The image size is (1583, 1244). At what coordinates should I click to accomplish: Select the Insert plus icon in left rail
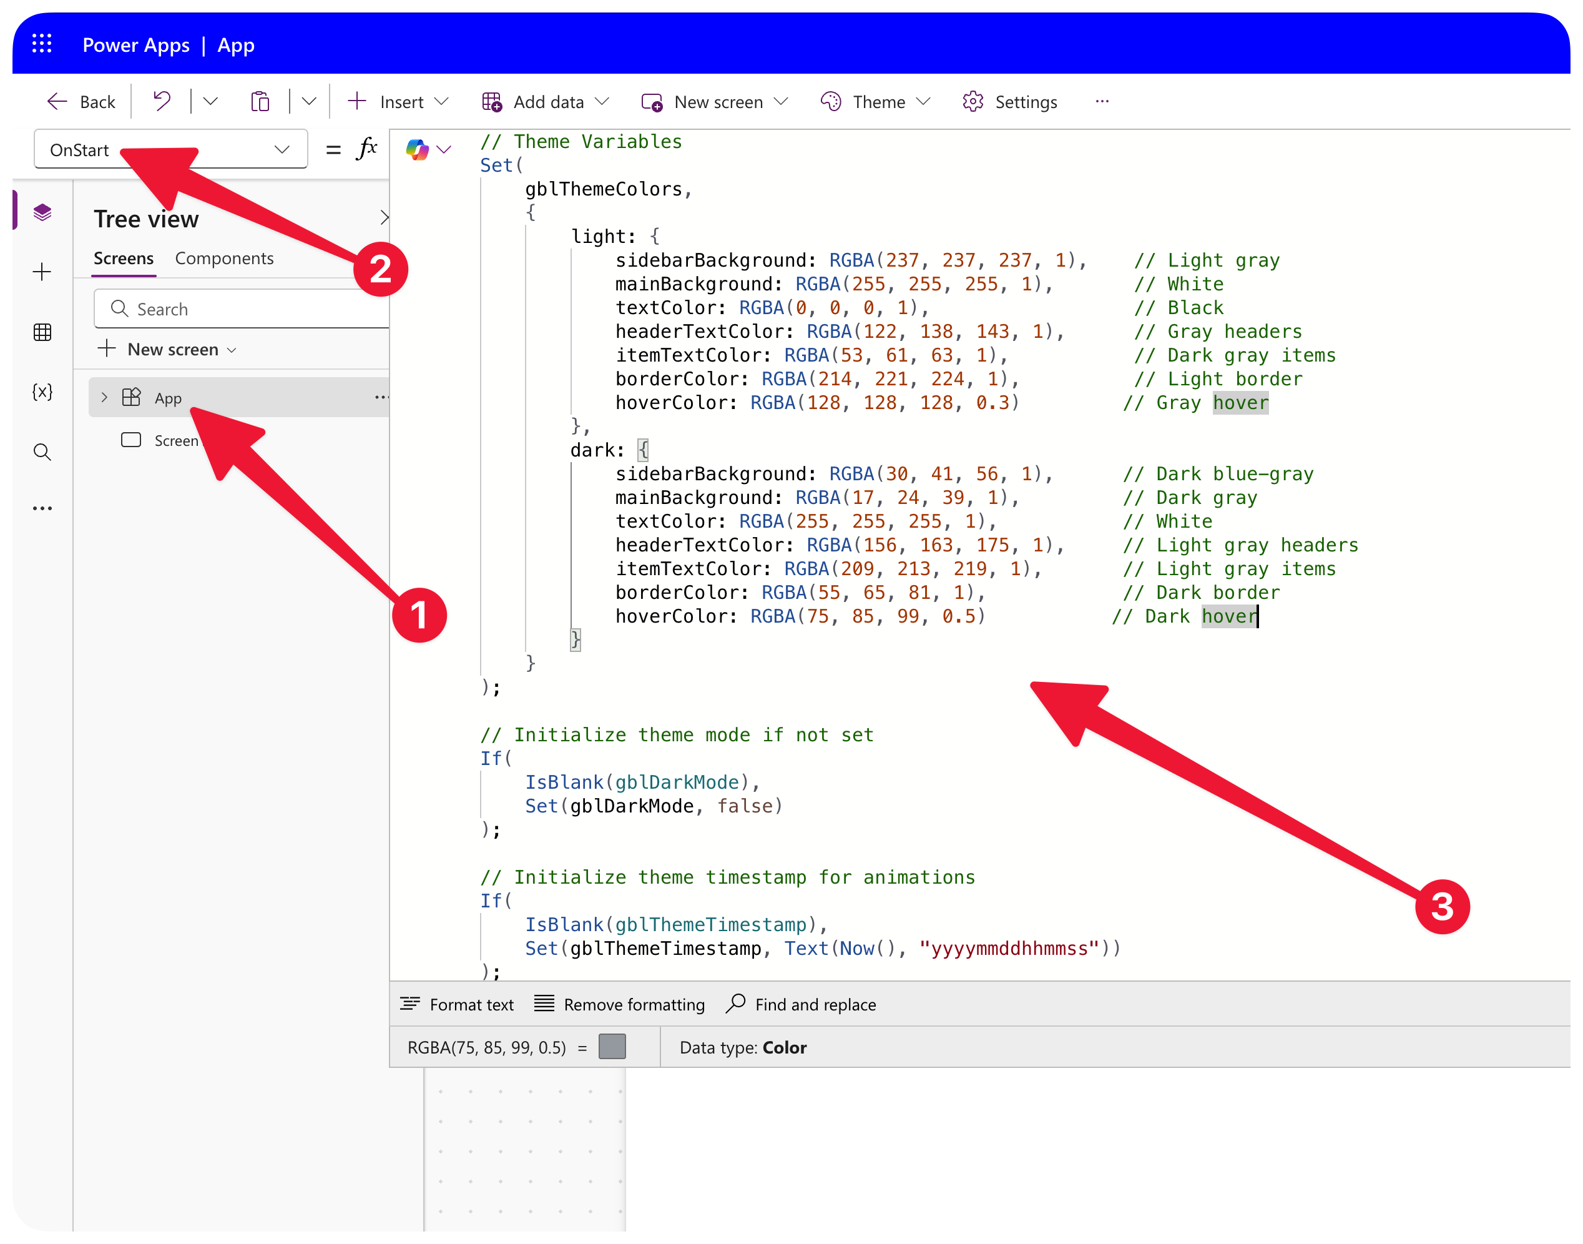pyautogui.click(x=43, y=272)
